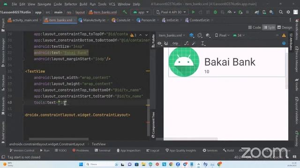Go to next highlighted error arrow

[x=146, y=35]
